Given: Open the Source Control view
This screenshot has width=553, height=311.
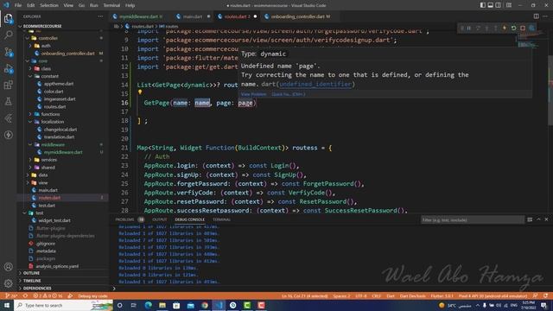Looking at the screenshot, I should coord(9,52).
